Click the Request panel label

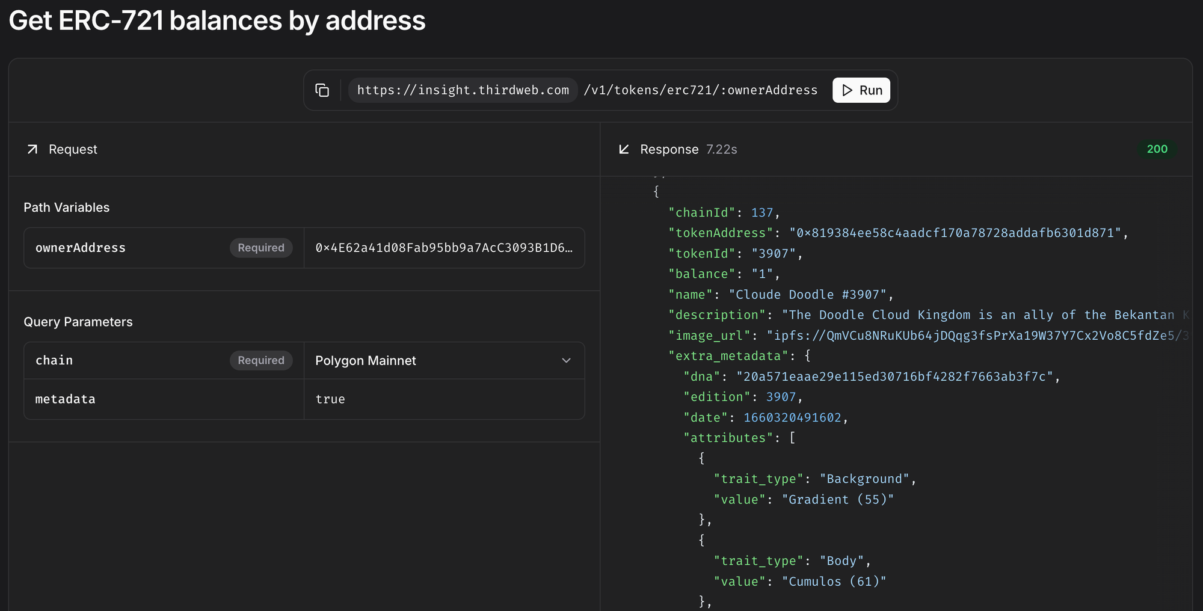pos(73,149)
